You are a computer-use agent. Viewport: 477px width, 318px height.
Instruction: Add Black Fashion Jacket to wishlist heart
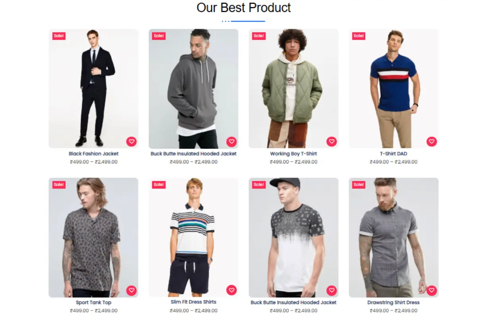point(132,142)
